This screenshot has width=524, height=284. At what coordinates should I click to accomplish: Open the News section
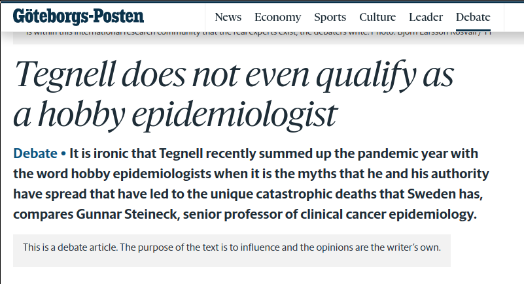(x=228, y=17)
